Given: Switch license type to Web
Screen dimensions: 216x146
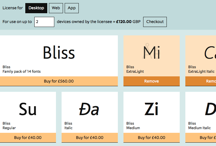Looking at the screenshot, I should click(x=56, y=8).
